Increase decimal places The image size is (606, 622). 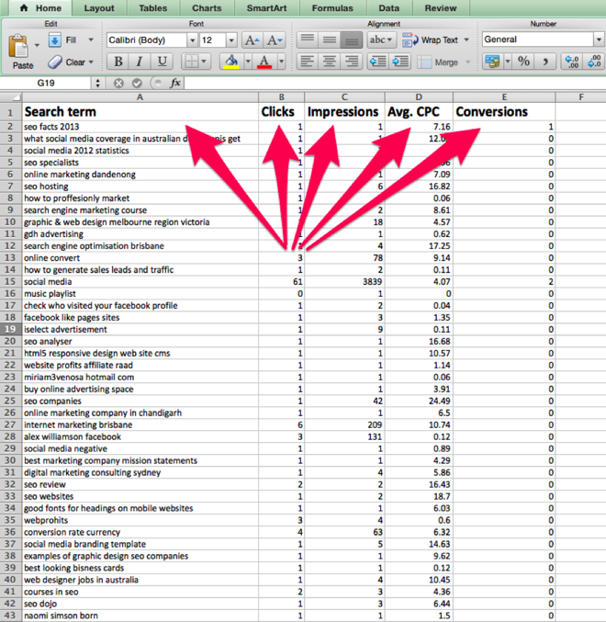[572, 62]
